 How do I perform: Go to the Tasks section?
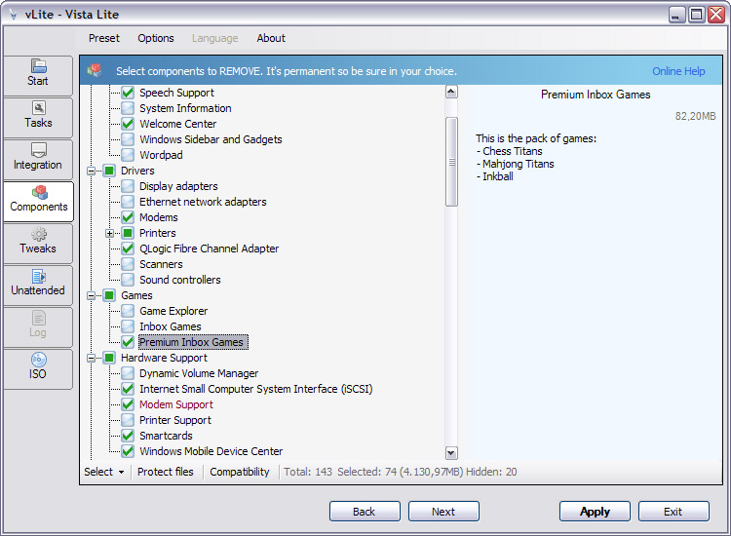coord(38,118)
